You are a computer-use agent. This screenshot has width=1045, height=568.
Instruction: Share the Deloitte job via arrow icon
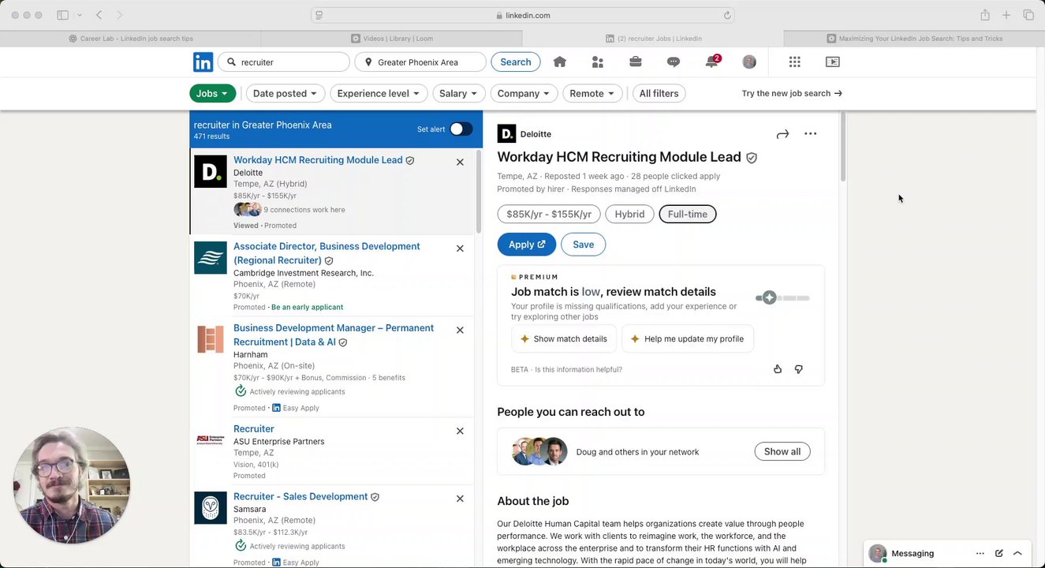pos(782,134)
